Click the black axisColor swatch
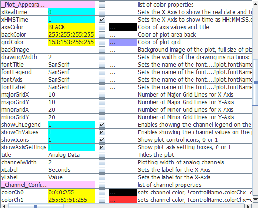The width and height of the screenshot is (258, 208). coord(123,27)
